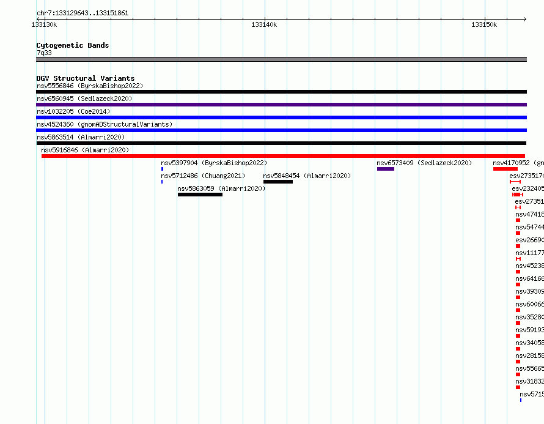Open the nsv6560945 (Sedlazeck2020) label
This screenshot has width=544, height=424.
point(84,99)
